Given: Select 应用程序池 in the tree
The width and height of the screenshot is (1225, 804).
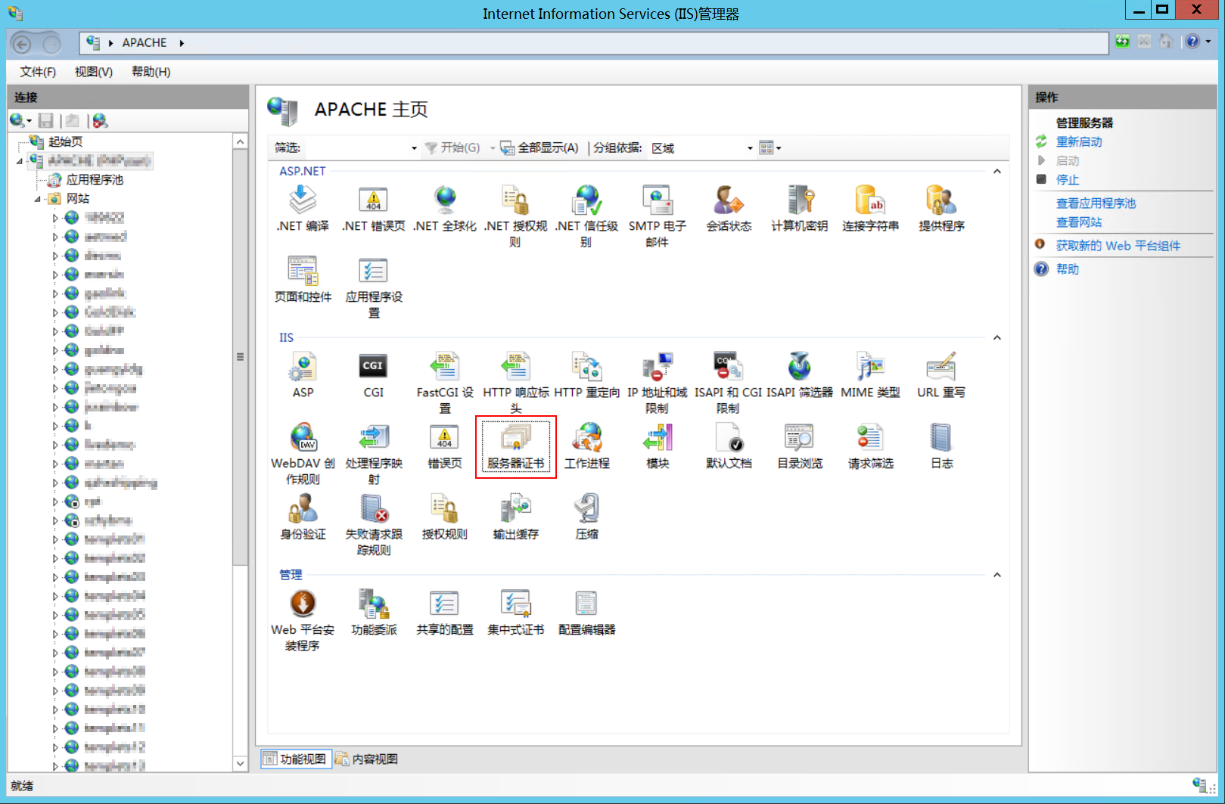Looking at the screenshot, I should 95,179.
